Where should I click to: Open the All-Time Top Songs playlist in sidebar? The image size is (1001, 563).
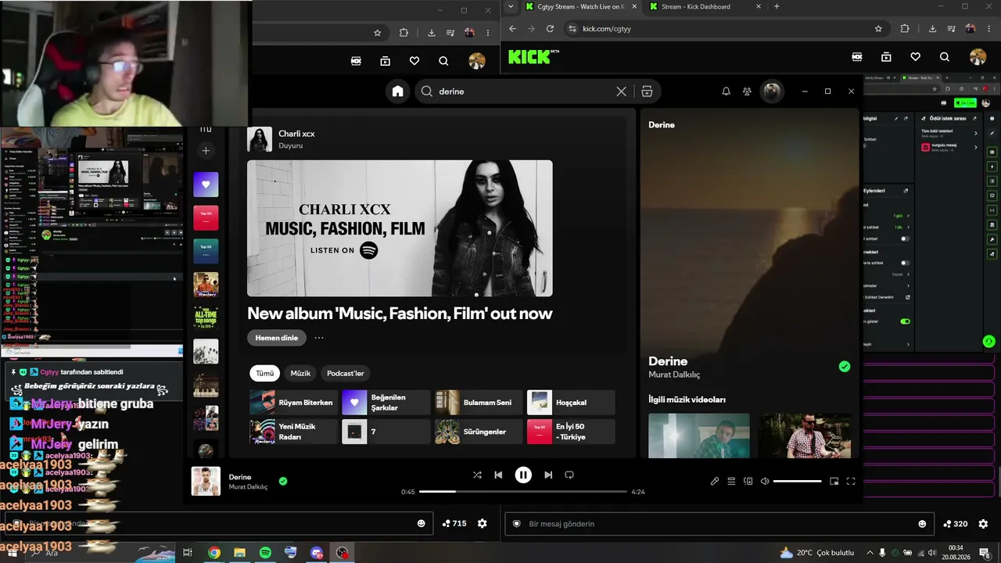point(206,317)
